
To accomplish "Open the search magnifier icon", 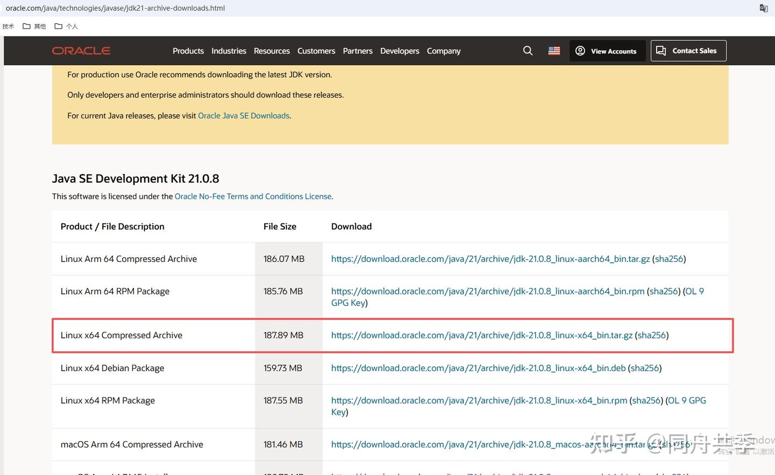I will pos(527,51).
